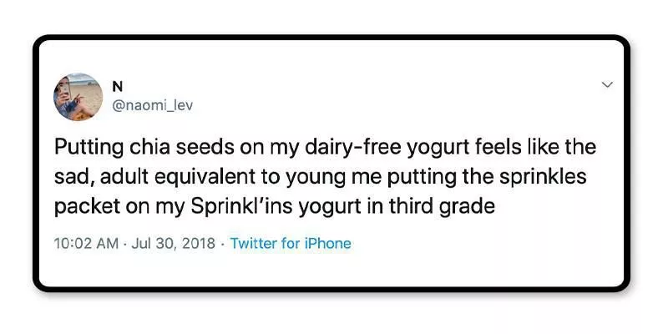Click the display name N
The height and width of the screenshot is (334, 668).
point(116,85)
